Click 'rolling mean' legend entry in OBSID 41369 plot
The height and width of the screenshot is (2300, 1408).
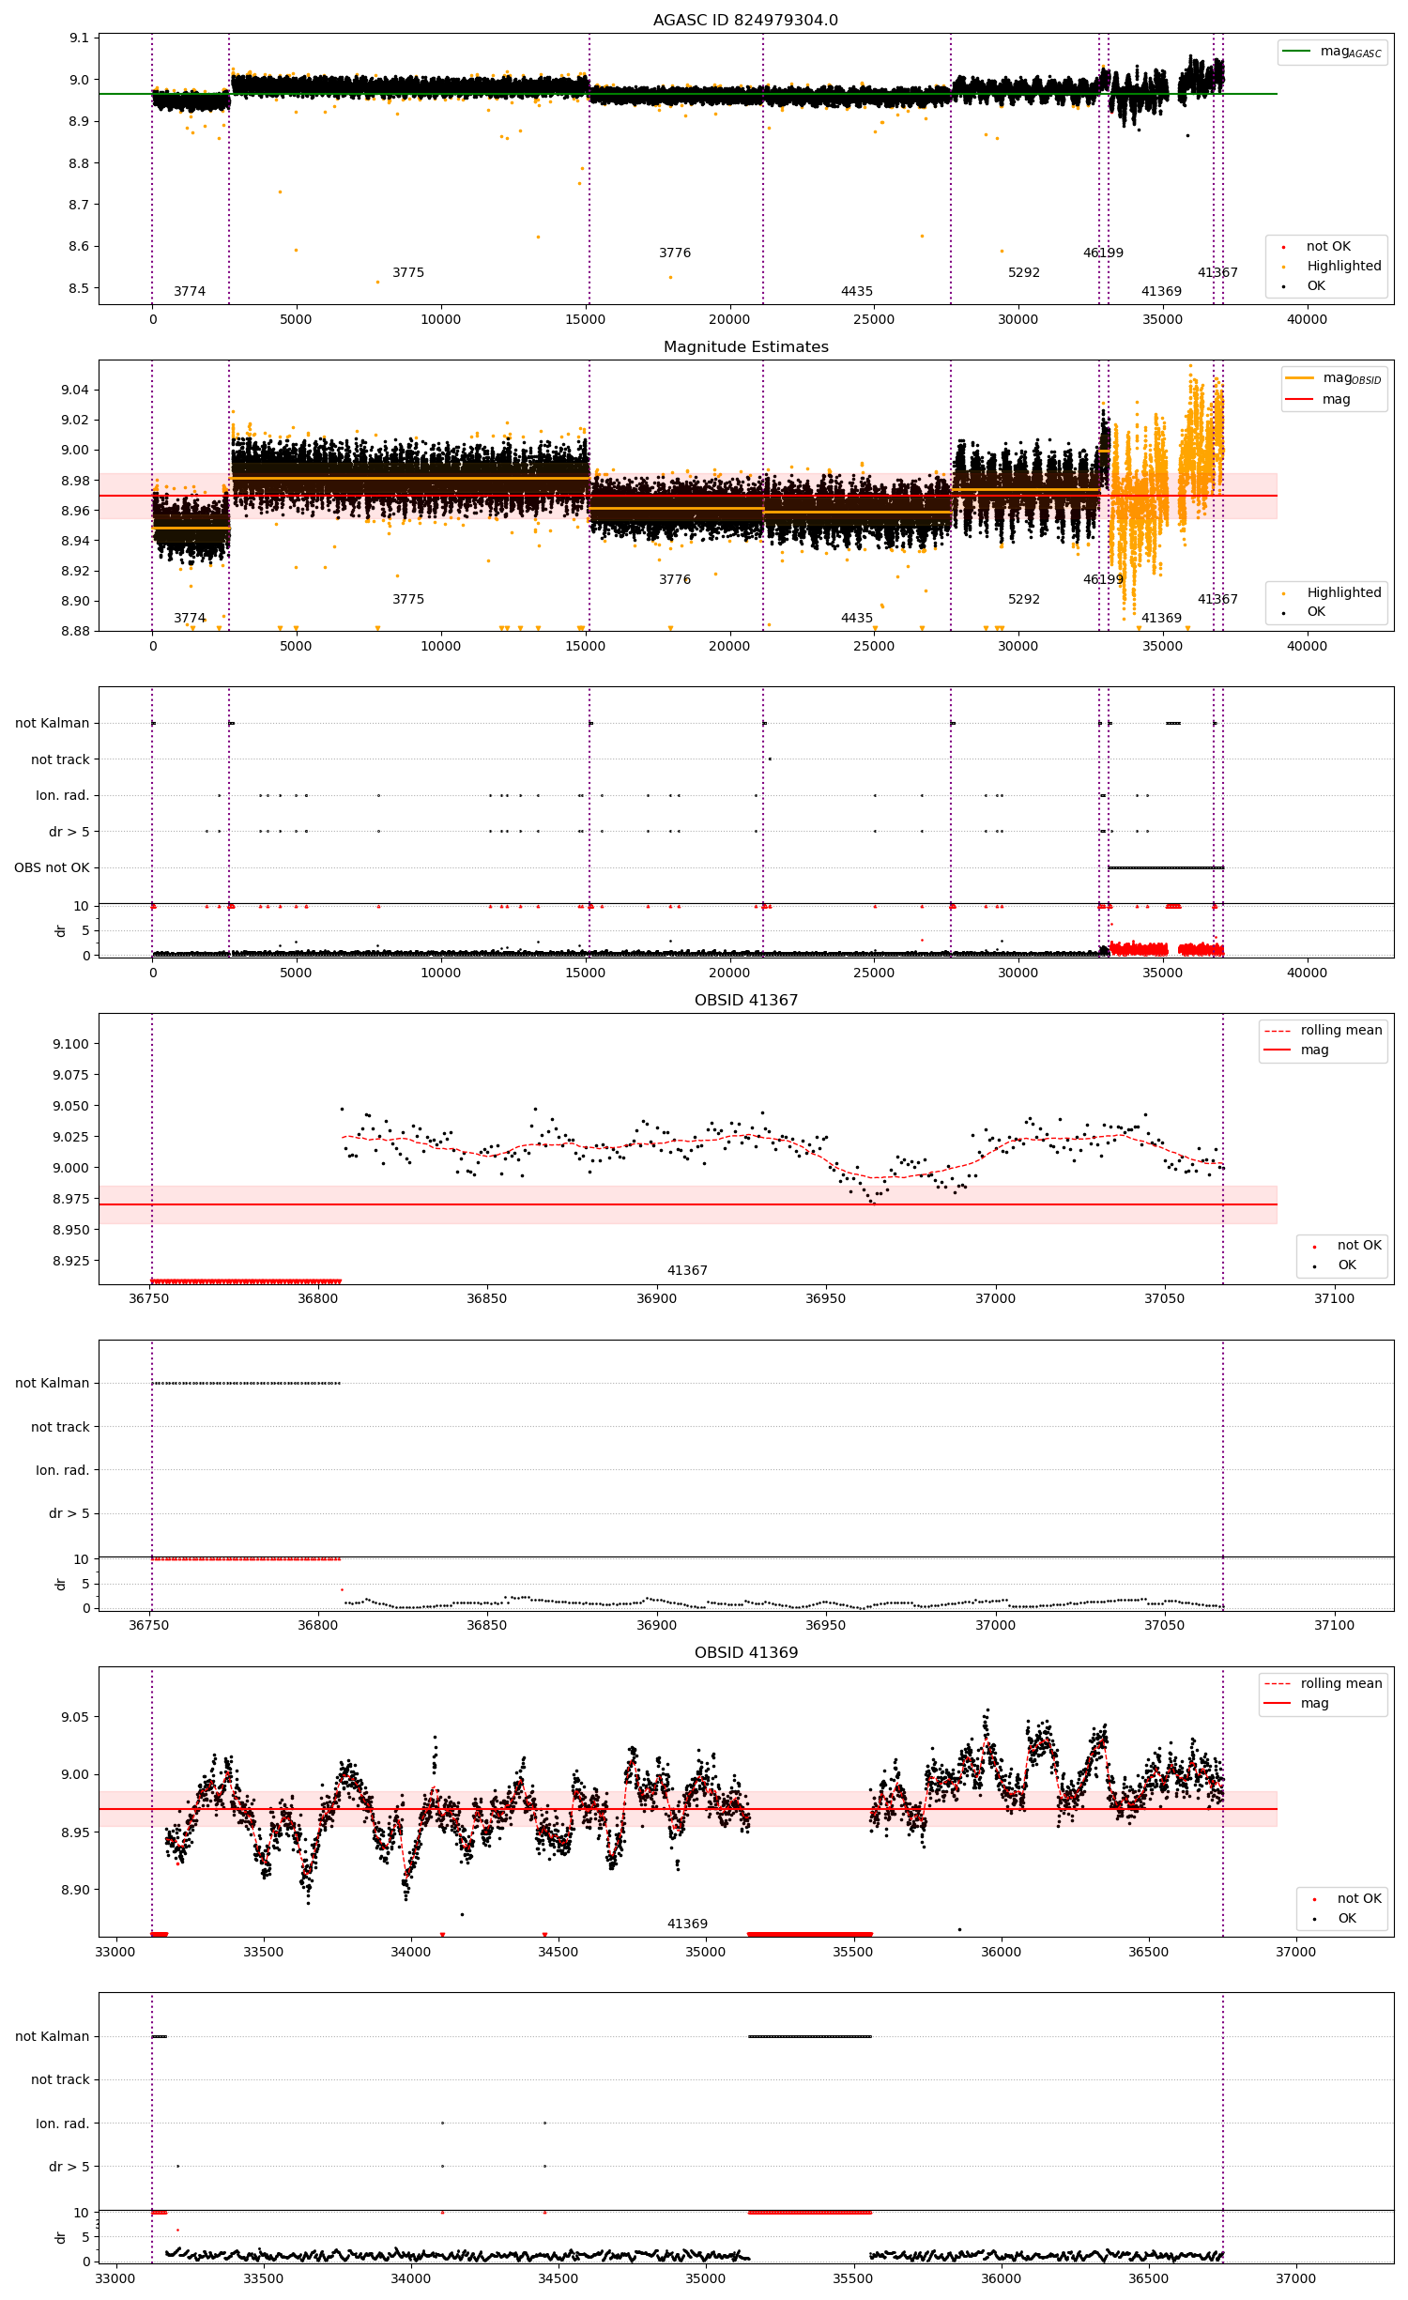click(x=1341, y=1683)
